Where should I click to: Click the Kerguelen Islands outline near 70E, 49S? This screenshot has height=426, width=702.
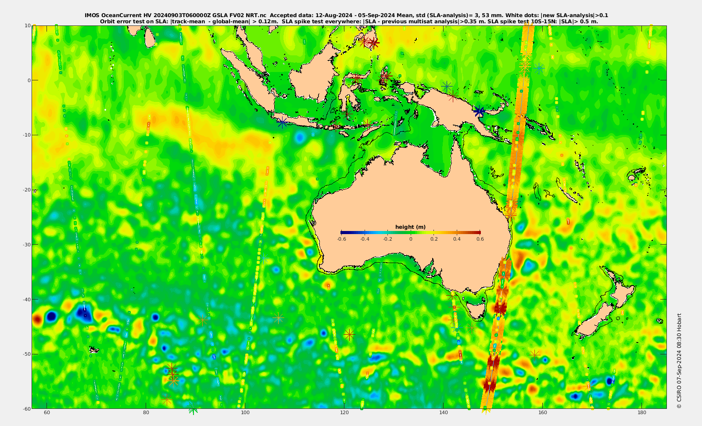pyautogui.click(x=94, y=350)
